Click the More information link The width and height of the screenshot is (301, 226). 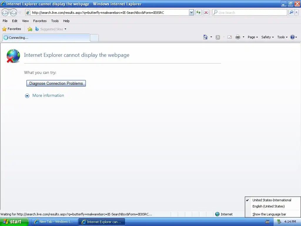pos(48,96)
